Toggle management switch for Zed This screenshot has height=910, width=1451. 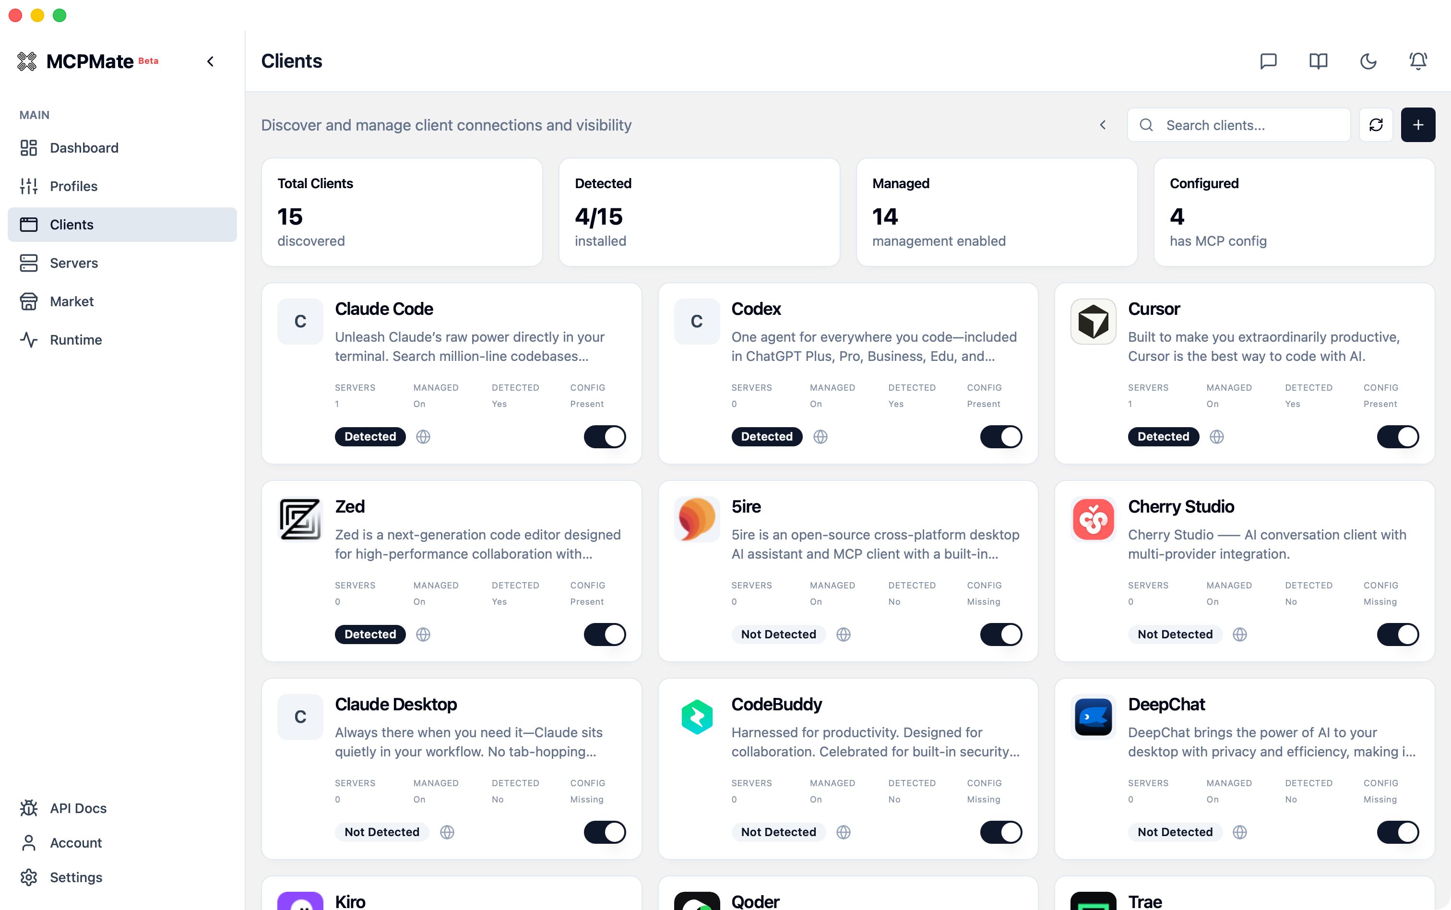point(605,635)
